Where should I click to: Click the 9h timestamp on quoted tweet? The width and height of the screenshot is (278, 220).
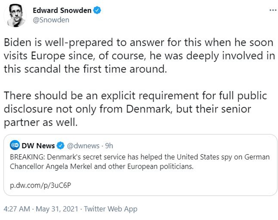click(x=109, y=146)
